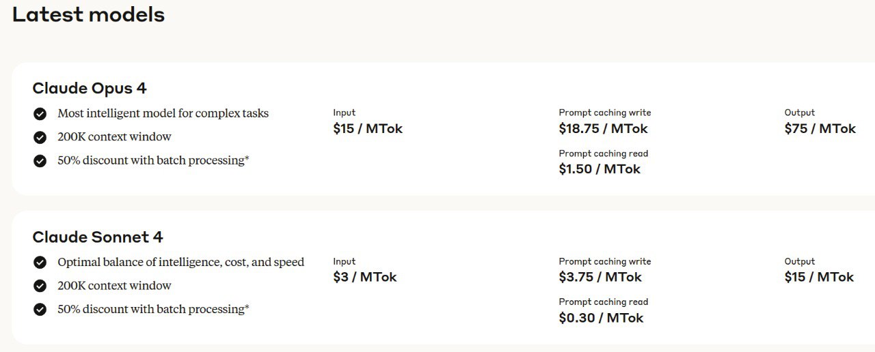Click the Latest models section title
Viewport: 875px width, 352px height.
point(88,14)
